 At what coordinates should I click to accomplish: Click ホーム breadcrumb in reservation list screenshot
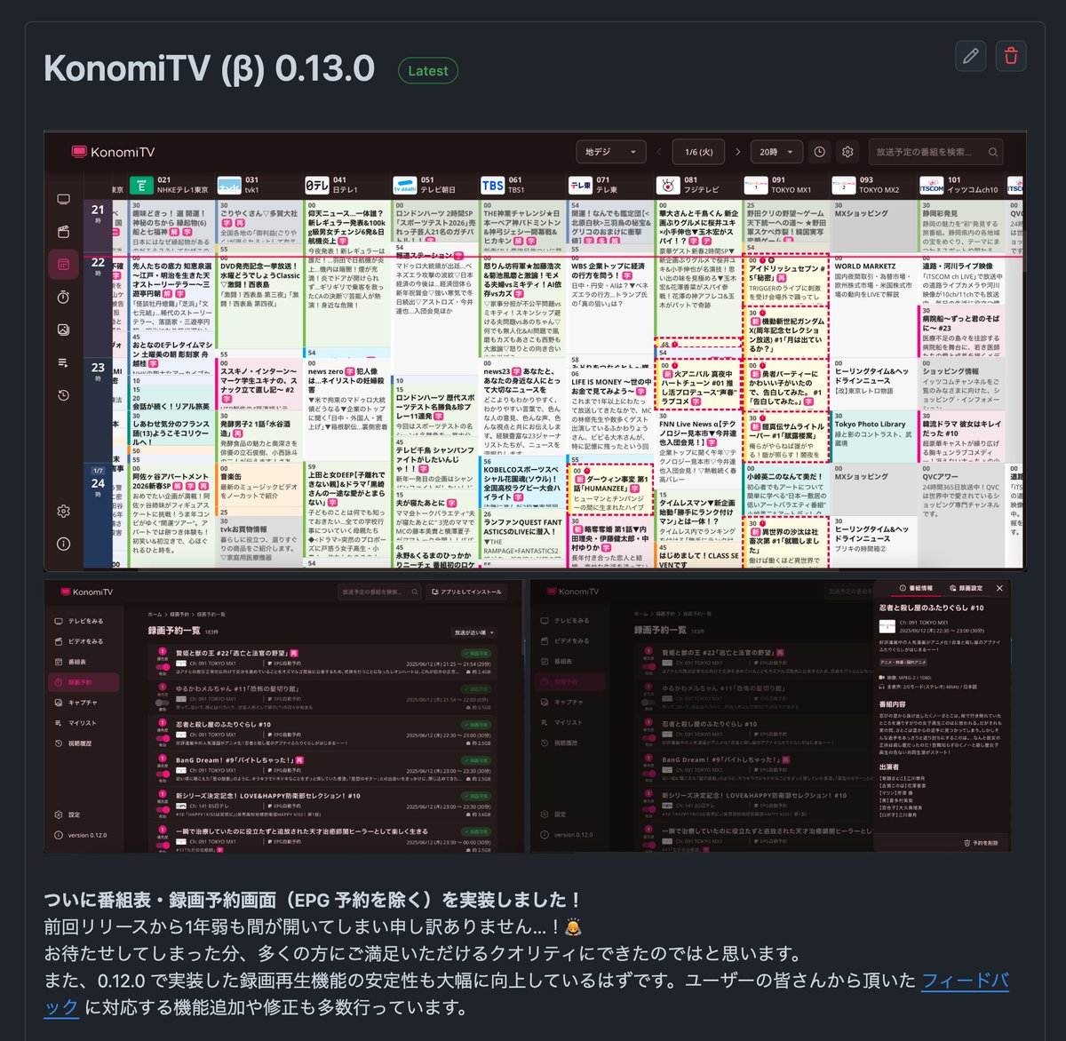click(x=155, y=614)
